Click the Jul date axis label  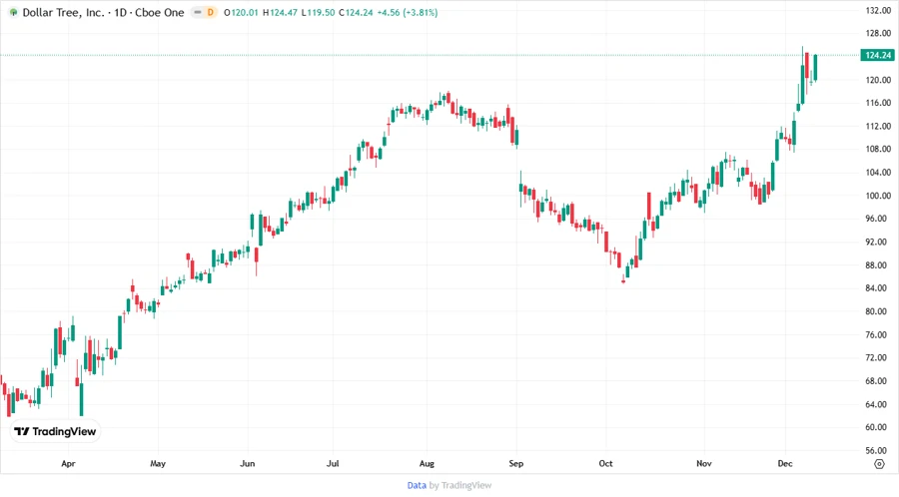point(333,464)
